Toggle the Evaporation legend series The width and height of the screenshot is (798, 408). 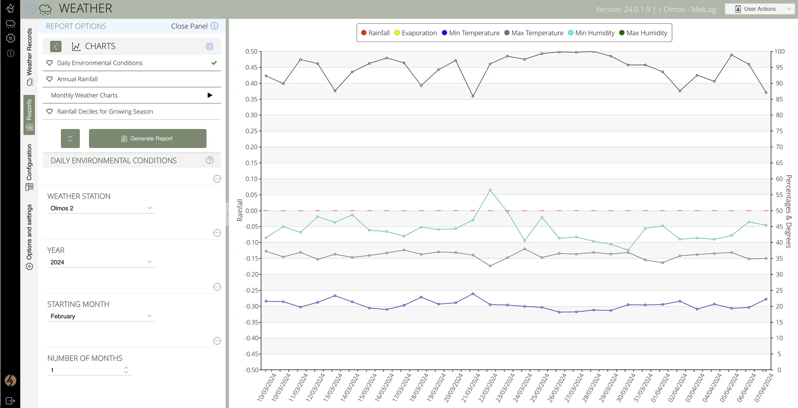click(x=416, y=33)
